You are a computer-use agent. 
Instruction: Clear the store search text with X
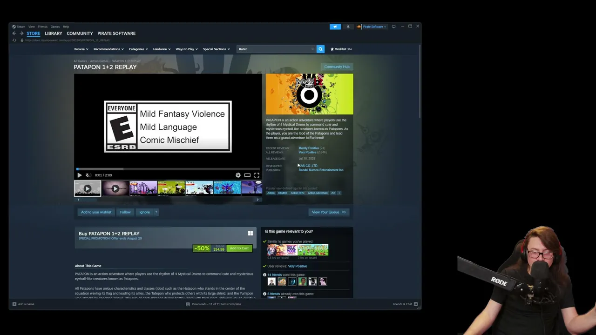312,49
